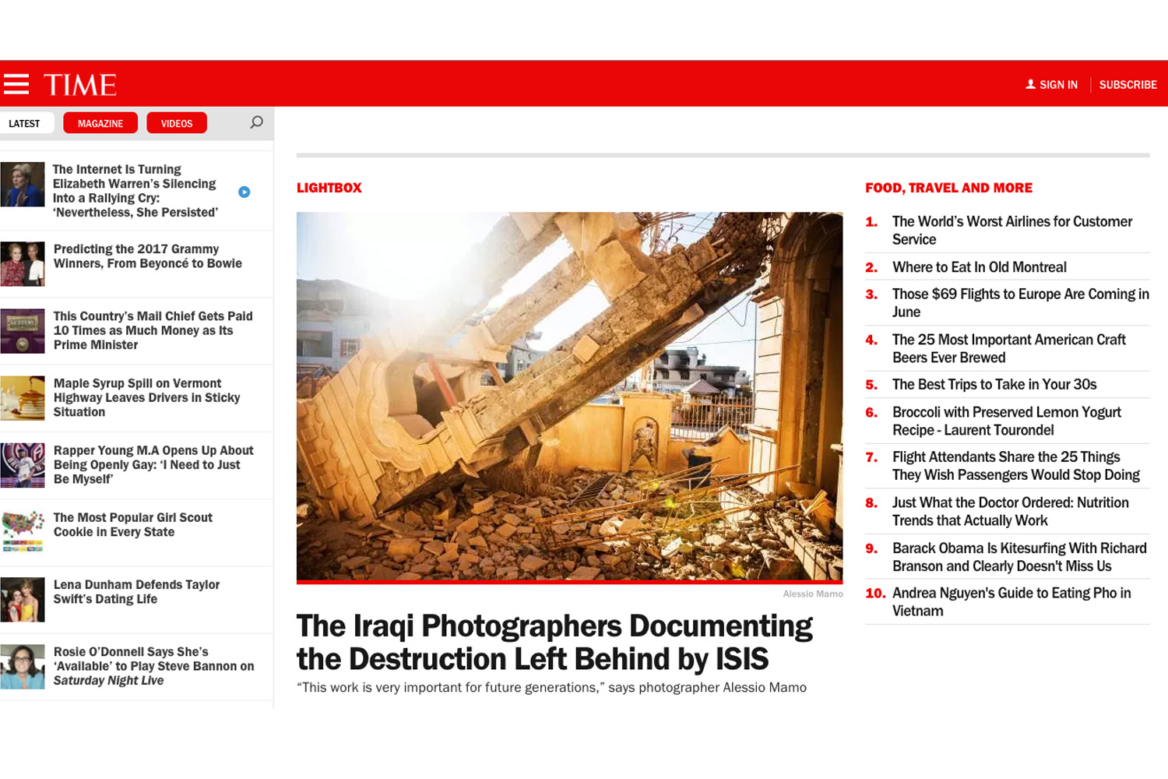Screen dimensions: 1168x779
Task: Open Young M.A article thumbnail
Action: (x=23, y=465)
